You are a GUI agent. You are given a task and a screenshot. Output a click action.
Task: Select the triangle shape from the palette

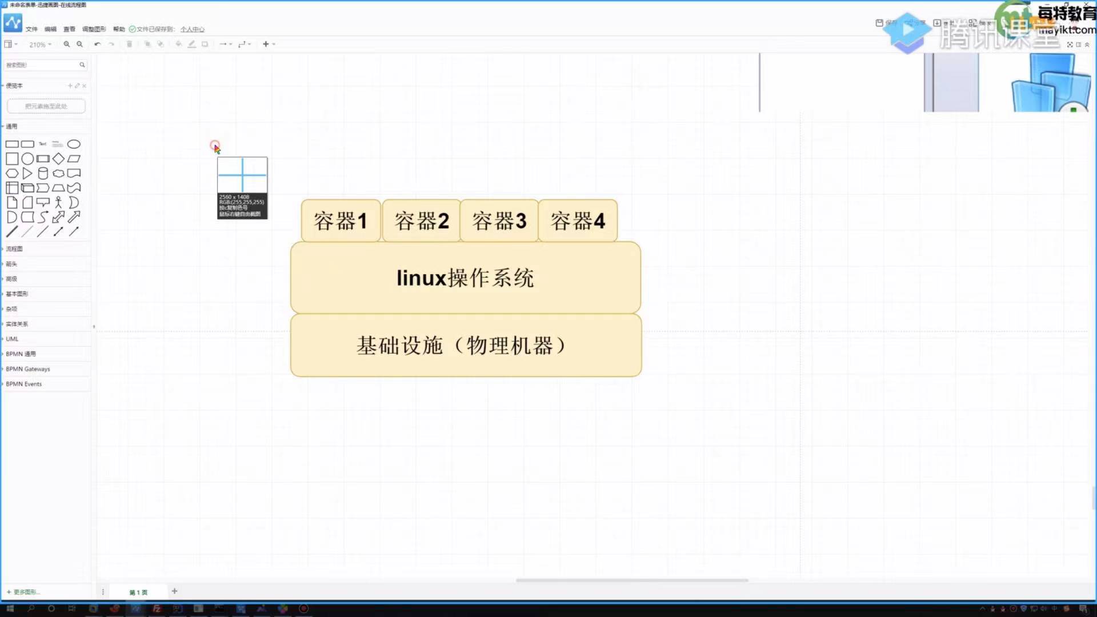[27, 174]
